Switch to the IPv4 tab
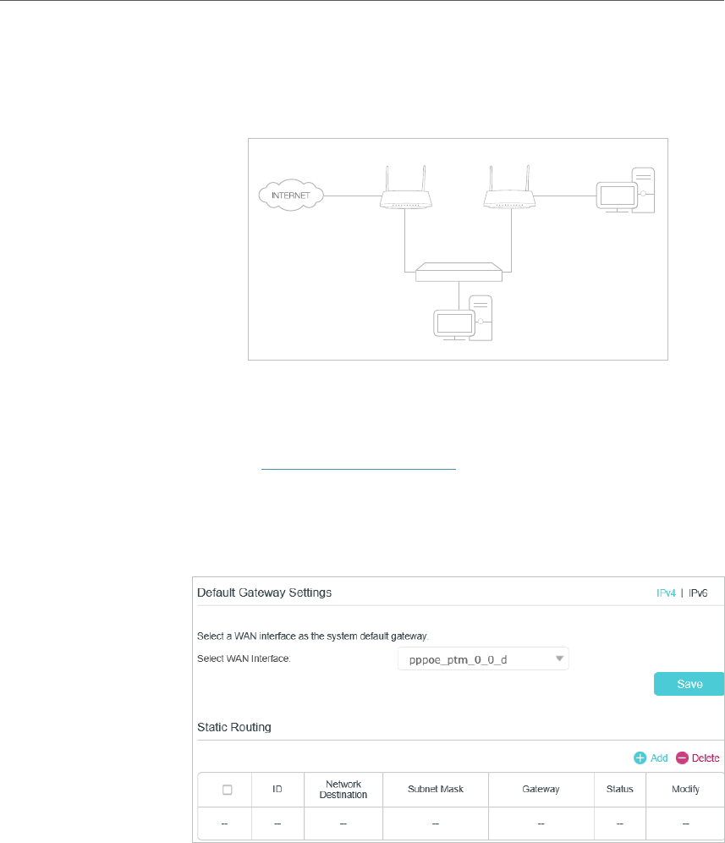 (x=666, y=593)
